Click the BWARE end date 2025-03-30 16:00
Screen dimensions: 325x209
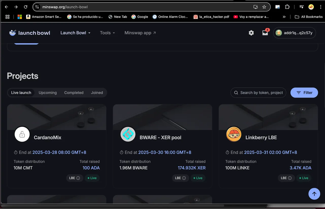[165, 152]
